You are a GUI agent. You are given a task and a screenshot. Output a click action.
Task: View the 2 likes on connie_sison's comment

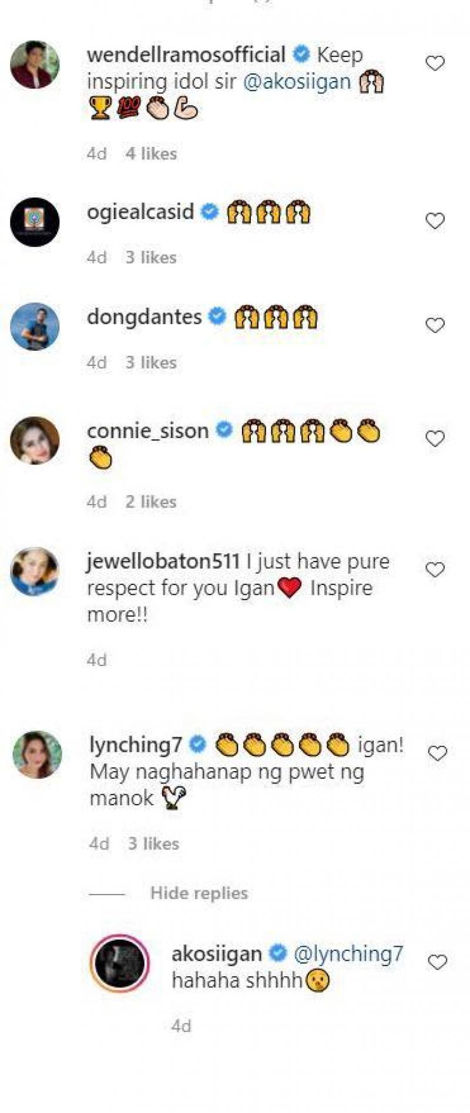(x=151, y=502)
